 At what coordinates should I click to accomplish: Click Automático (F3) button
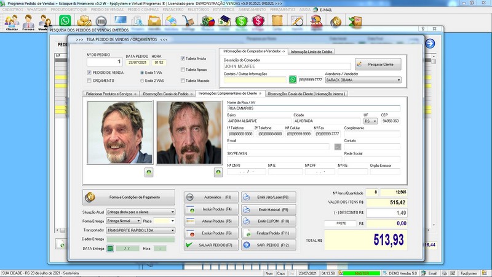(211, 197)
